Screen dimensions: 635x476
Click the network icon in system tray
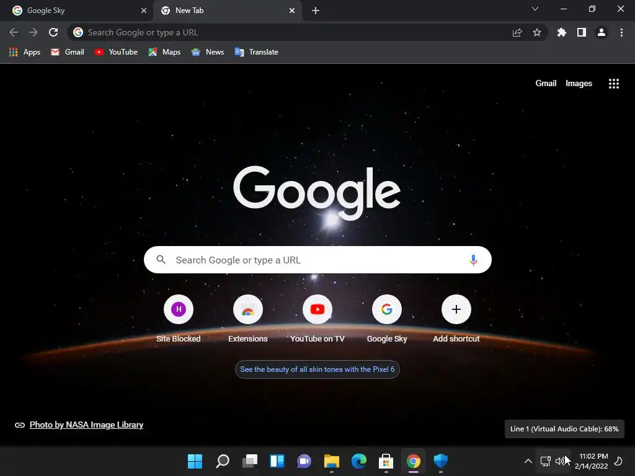point(546,461)
